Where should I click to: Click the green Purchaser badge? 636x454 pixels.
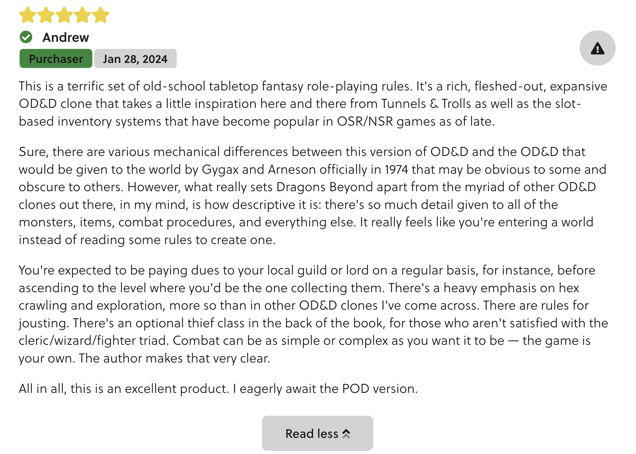pyautogui.click(x=56, y=59)
